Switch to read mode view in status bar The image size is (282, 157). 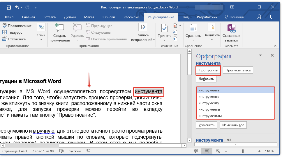point(196,151)
